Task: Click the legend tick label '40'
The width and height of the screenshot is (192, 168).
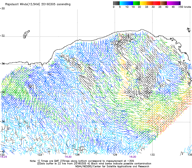Action: coord(167,7)
